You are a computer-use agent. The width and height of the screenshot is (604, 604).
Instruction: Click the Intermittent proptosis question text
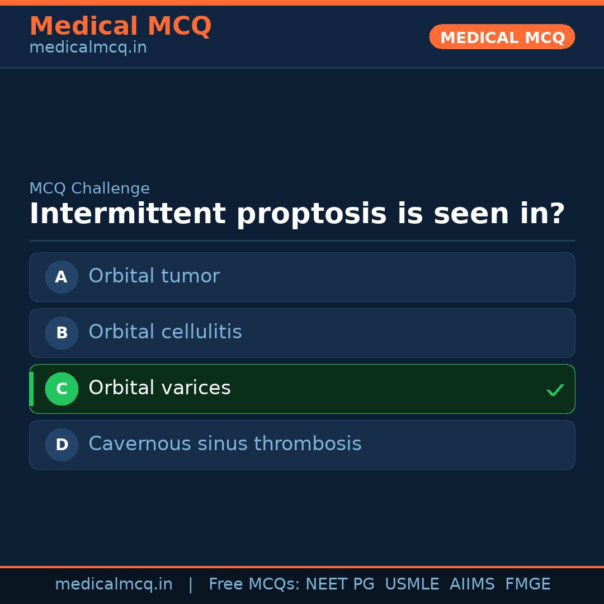(297, 214)
